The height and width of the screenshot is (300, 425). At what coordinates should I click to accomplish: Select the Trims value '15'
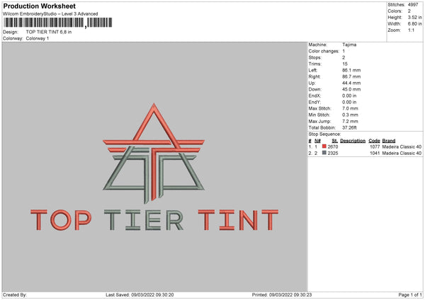click(345, 64)
